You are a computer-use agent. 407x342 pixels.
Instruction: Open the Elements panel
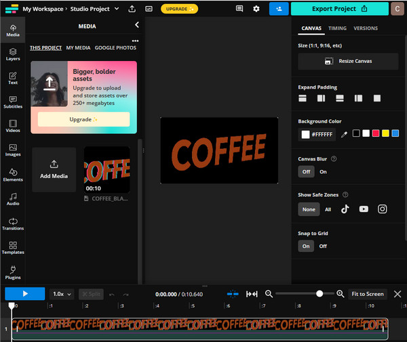(13, 175)
